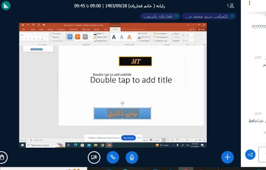Image resolution: width=266 pixels, height=170 pixels.
Task: Open the Text Fill dropdown
Action: 143,34
